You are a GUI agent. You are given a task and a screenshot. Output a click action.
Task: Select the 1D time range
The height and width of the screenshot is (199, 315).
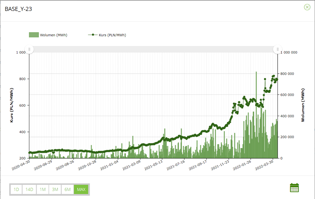[x=16, y=189]
